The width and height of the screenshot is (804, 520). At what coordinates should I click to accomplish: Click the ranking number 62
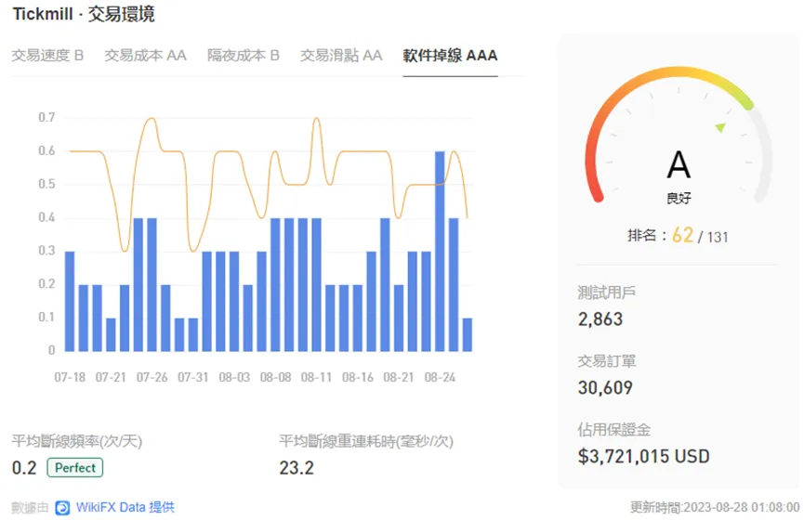click(x=682, y=235)
